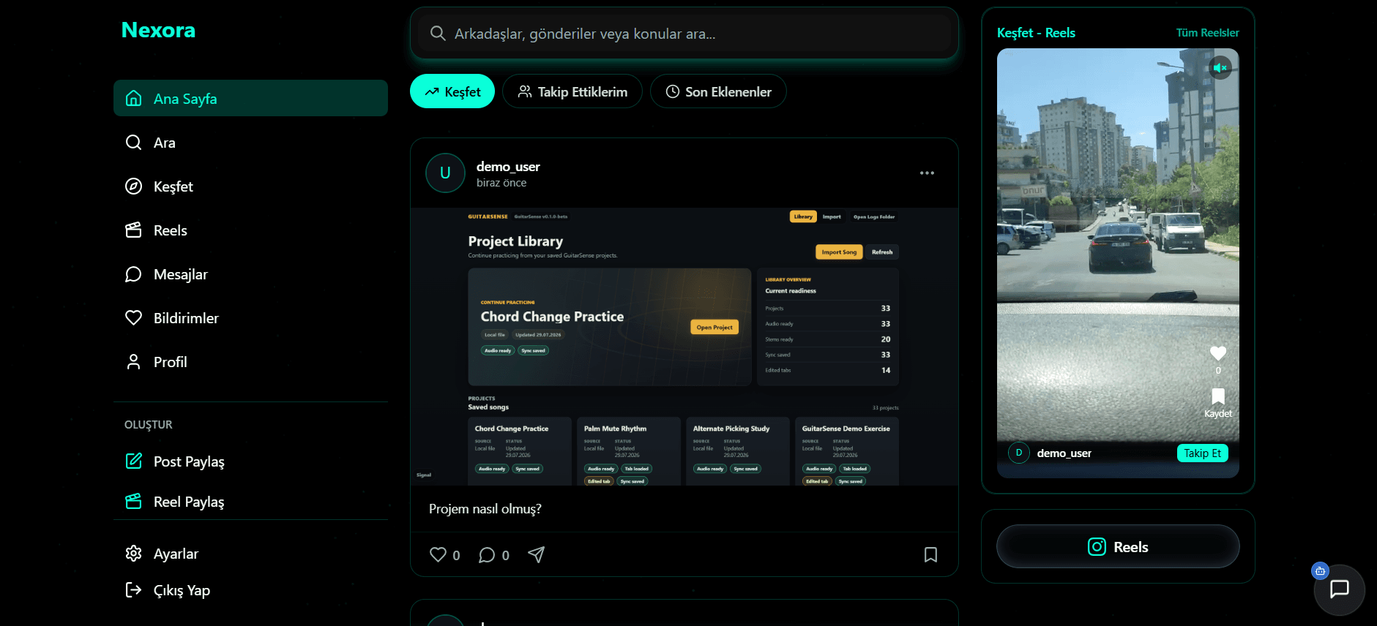Image resolution: width=1377 pixels, height=626 pixels.
Task: Click Çıkış Yap to log out
Action: click(250, 590)
